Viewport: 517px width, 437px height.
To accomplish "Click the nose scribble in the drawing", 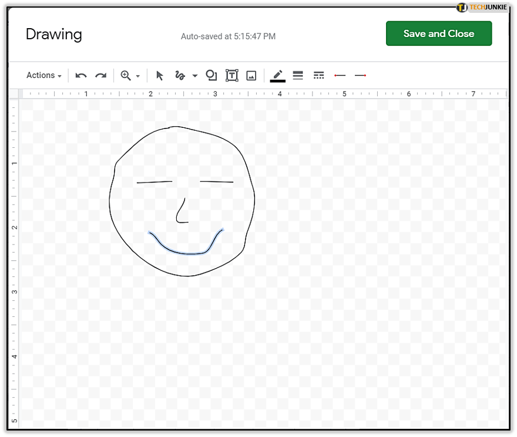I will tap(179, 214).
